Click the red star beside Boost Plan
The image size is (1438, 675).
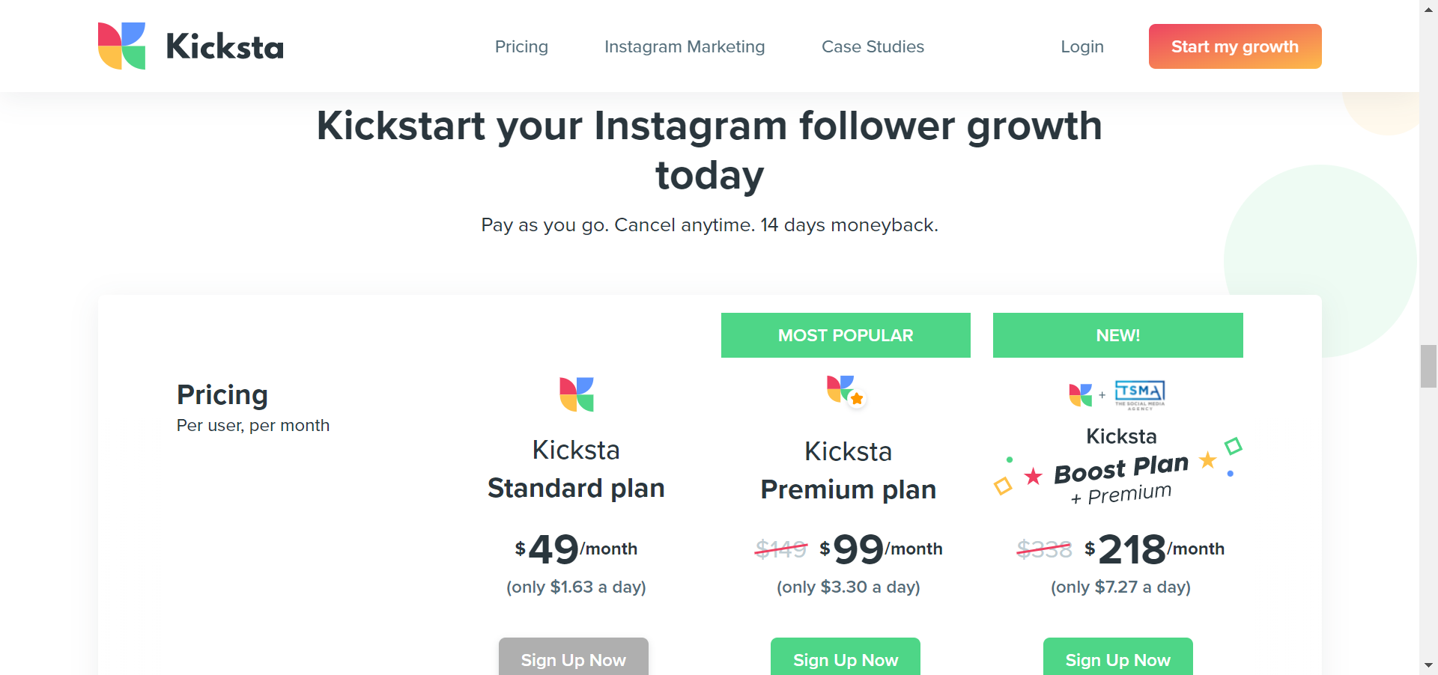tap(1034, 476)
